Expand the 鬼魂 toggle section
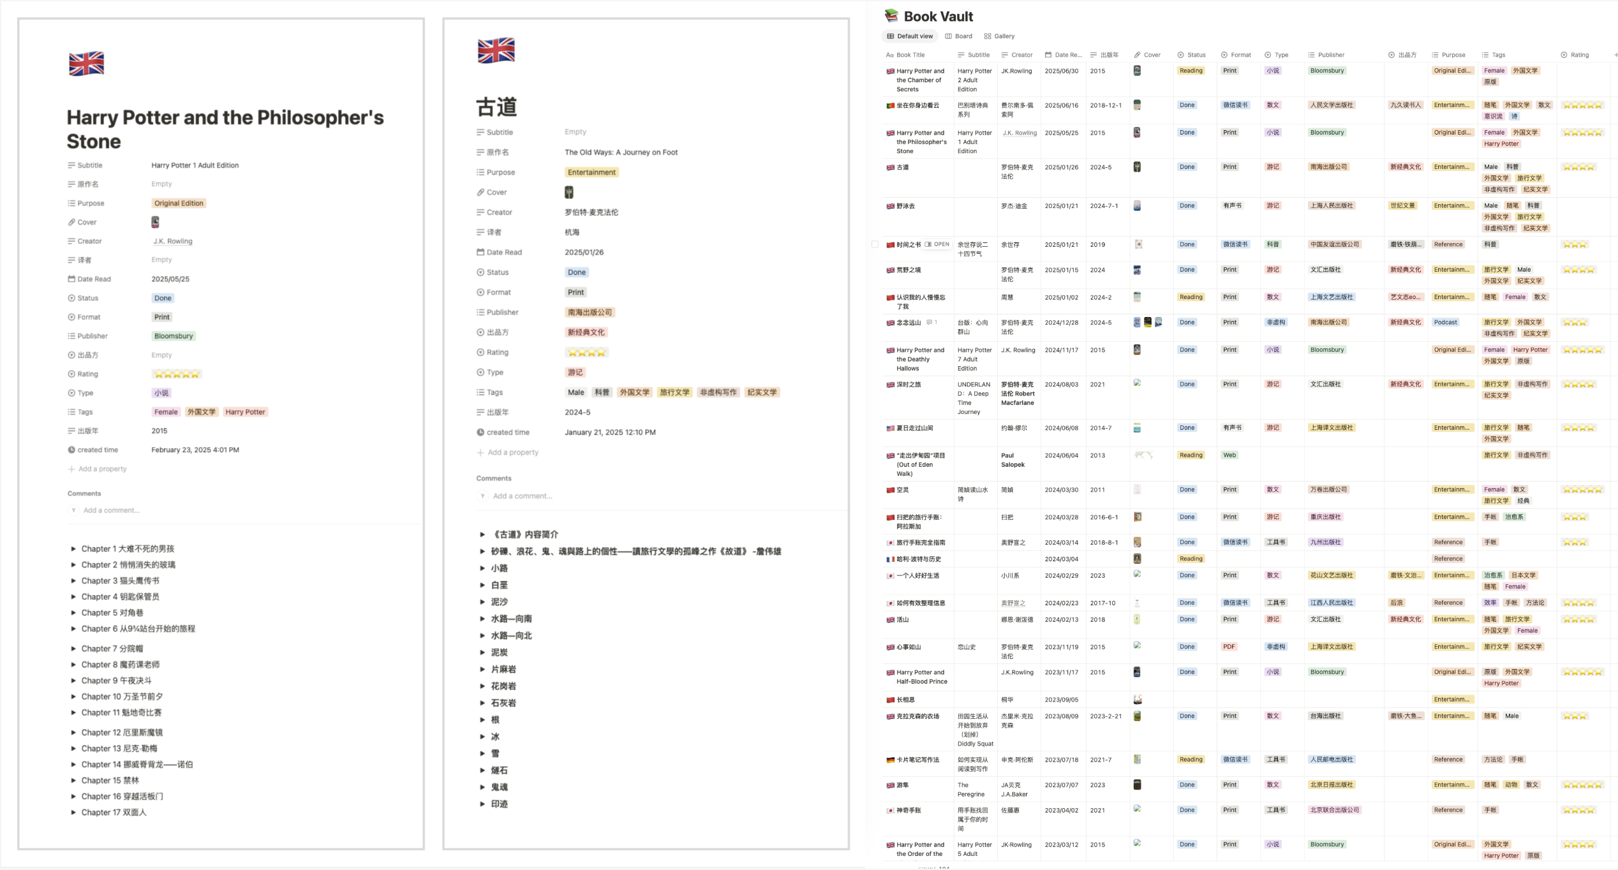 (x=482, y=787)
